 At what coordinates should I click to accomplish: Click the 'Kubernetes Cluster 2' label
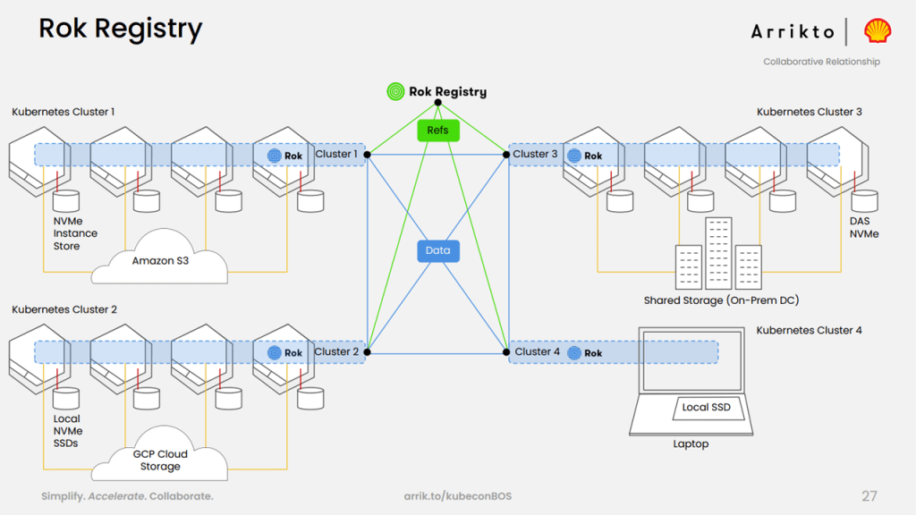click(x=64, y=309)
